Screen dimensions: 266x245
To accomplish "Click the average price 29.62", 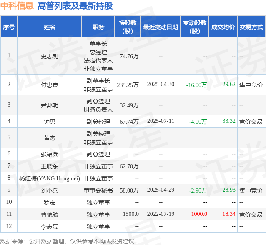I will pos(229,84).
